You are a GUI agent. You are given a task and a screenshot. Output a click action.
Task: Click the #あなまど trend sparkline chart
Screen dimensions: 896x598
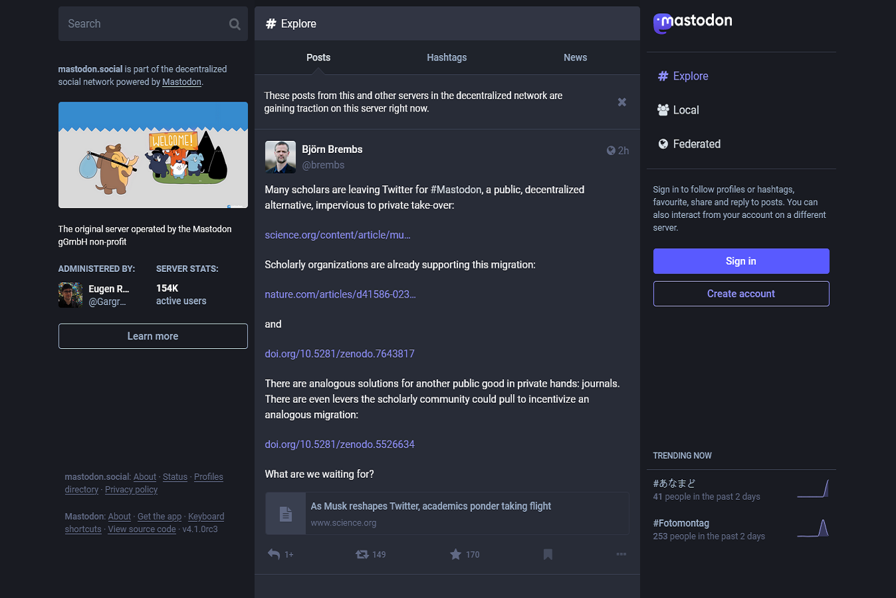(x=813, y=489)
